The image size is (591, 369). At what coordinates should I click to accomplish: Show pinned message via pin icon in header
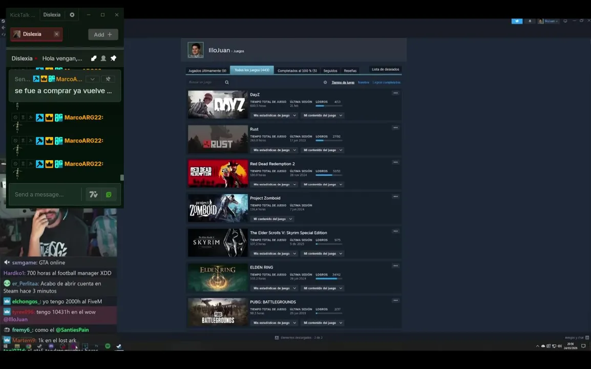pos(113,58)
